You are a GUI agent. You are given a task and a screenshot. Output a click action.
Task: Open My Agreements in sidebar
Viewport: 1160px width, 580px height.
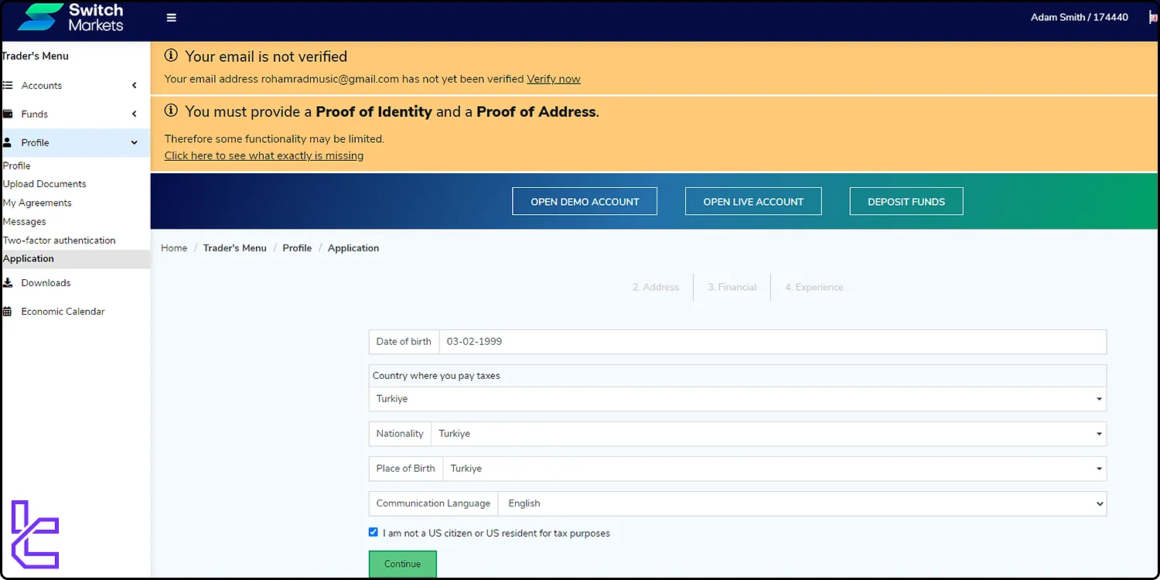[x=37, y=203]
